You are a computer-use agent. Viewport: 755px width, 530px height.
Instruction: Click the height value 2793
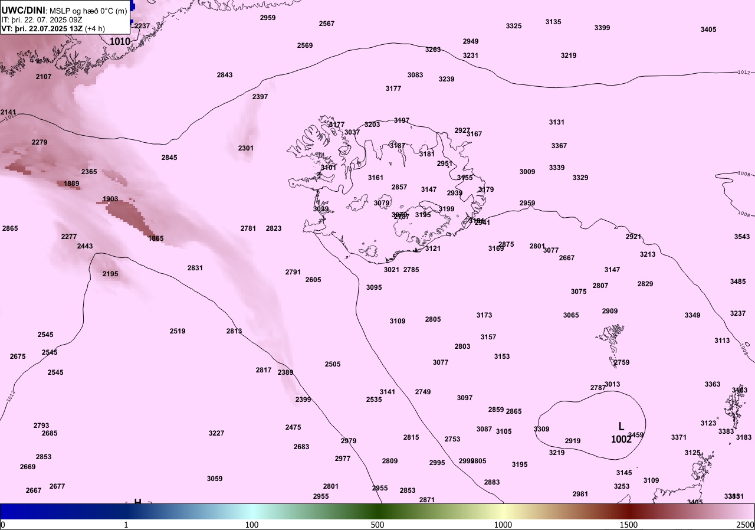[41, 426]
